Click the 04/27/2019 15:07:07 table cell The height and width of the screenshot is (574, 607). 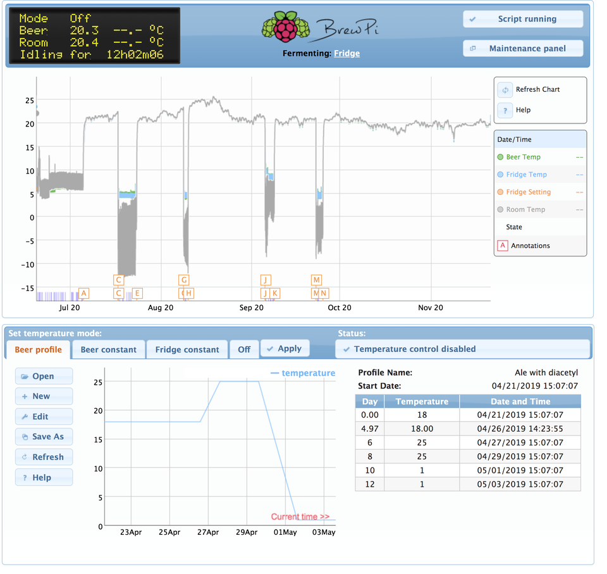(x=520, y=443)
